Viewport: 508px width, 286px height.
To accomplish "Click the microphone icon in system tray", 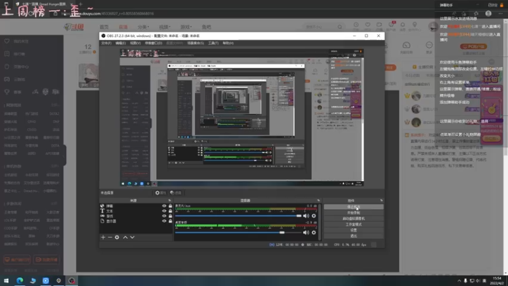I will [465, 281].
